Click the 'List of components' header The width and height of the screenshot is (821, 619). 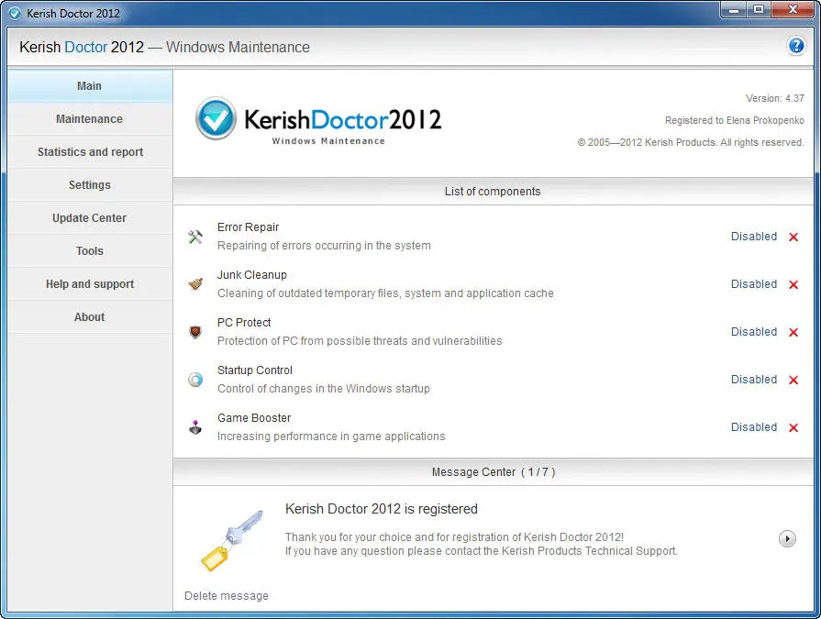click(x=493, y=192)
